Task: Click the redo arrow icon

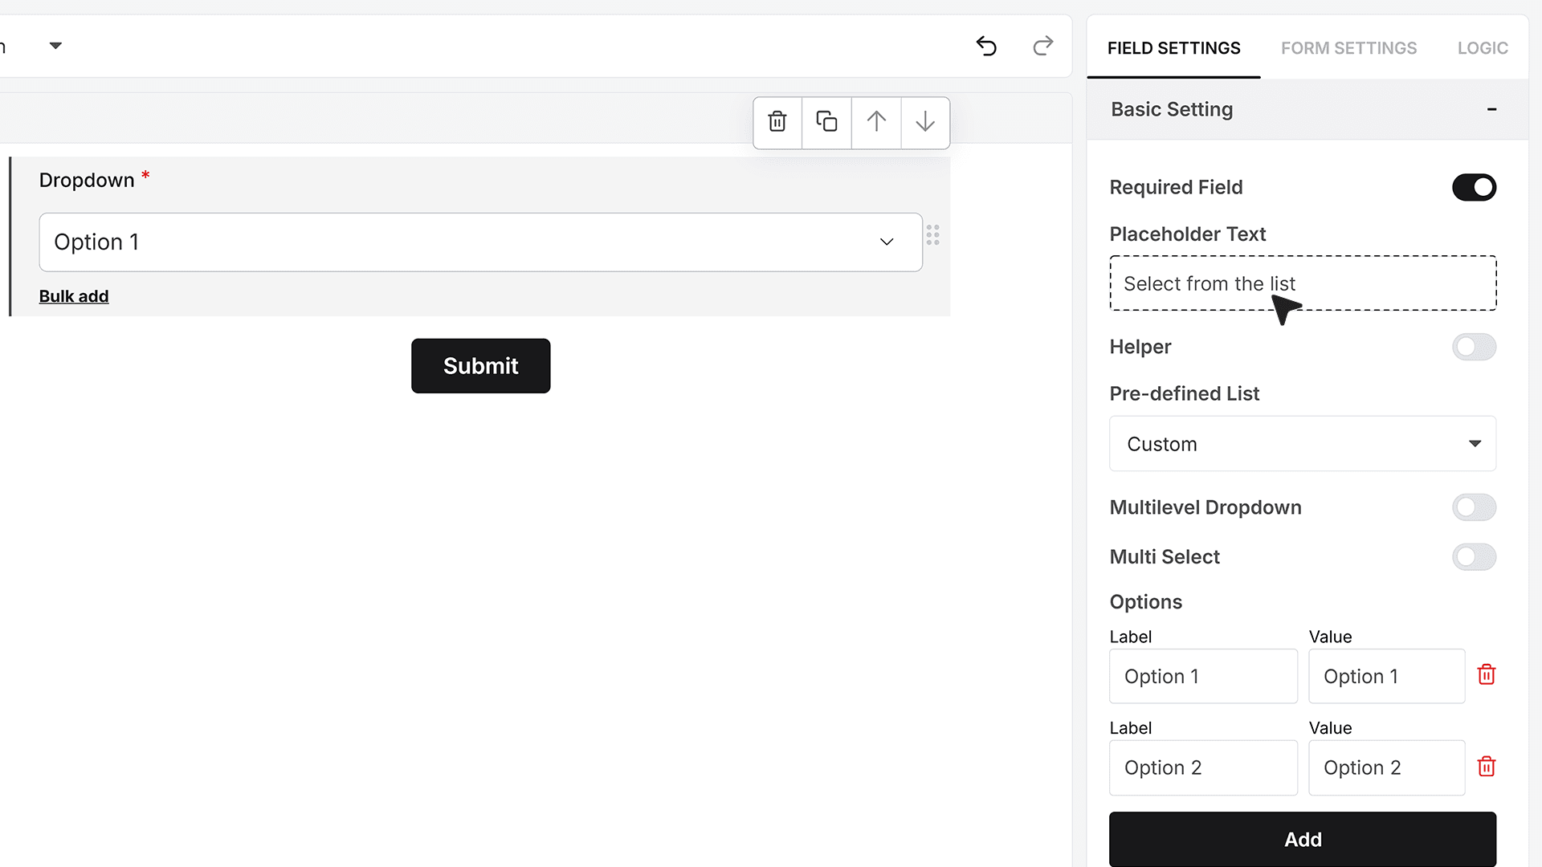Action: pyautogui.click(x=1042, y=47)
